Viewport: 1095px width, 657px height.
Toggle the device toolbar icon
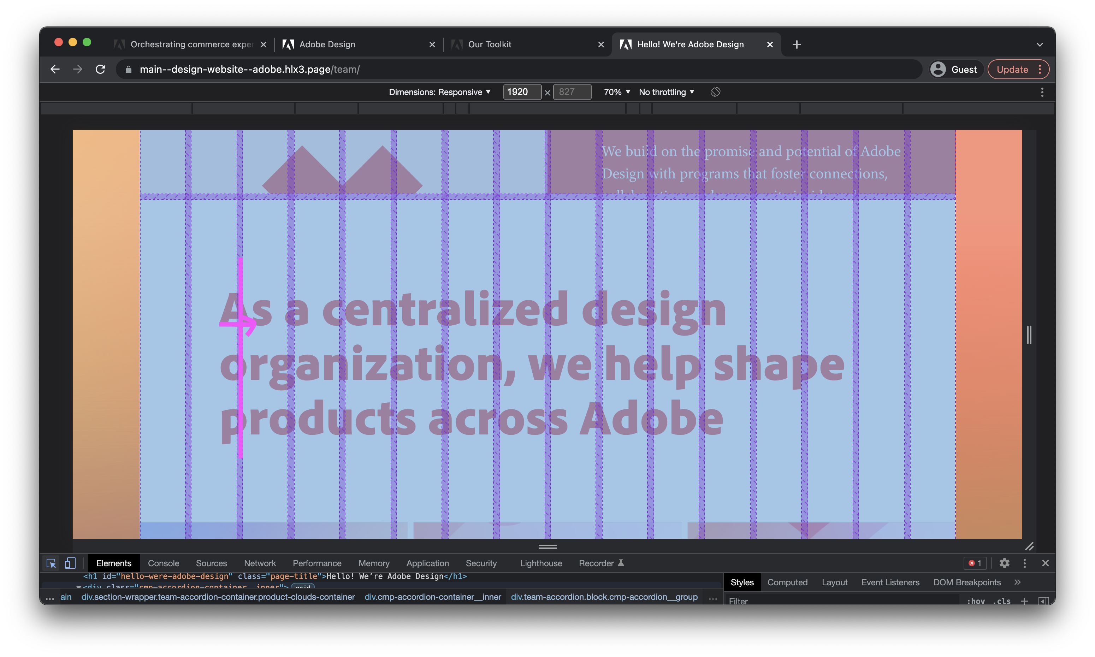[x=70, y=563]
